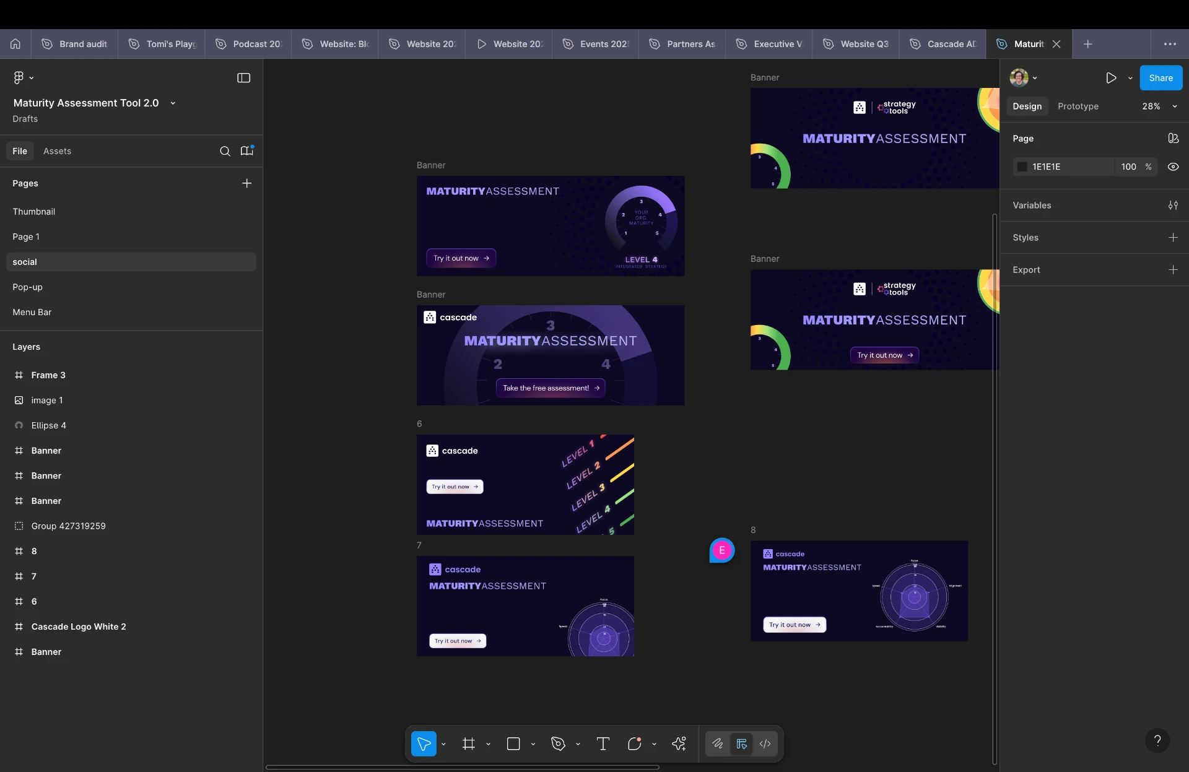Select the Comment tool
The width and height of the screenshot is (1189, 772).
click(x=634, y=744)
